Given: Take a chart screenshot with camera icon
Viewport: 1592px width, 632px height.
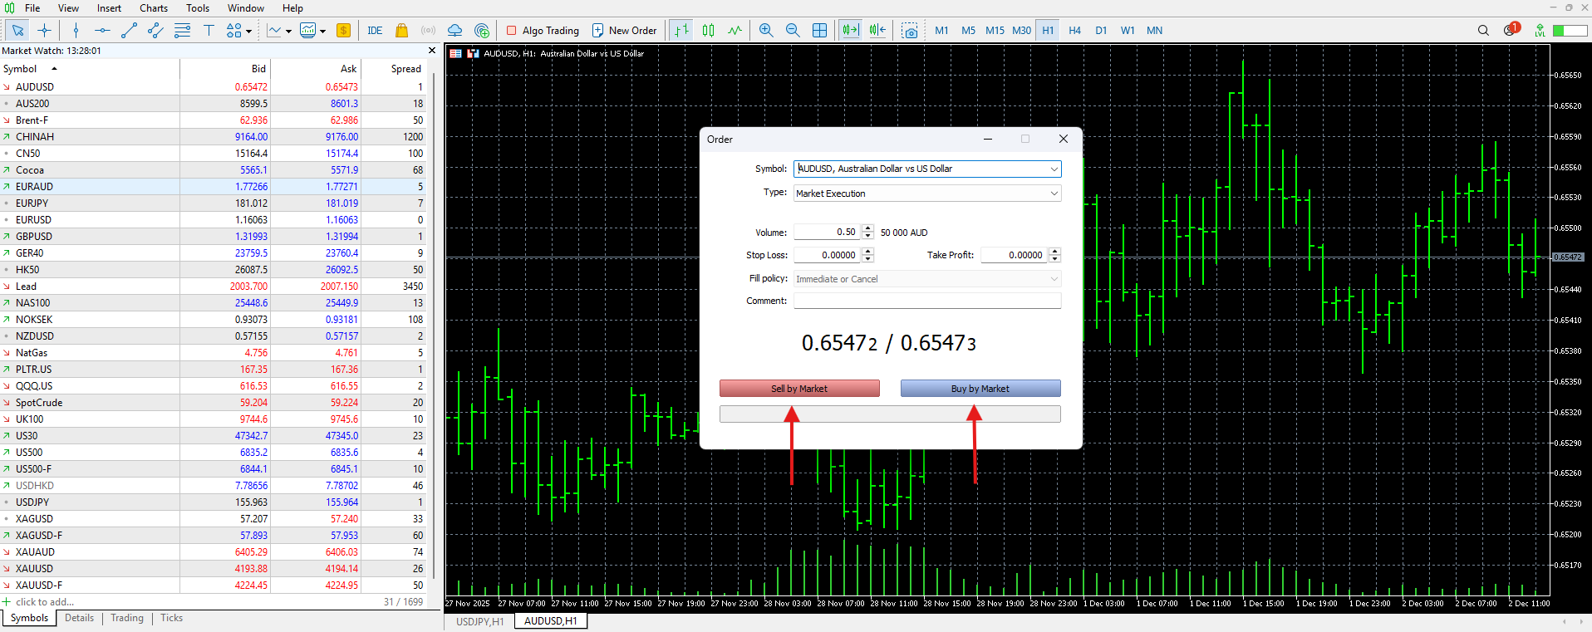Looking at the screenshot, I should [x=911, y=31].
